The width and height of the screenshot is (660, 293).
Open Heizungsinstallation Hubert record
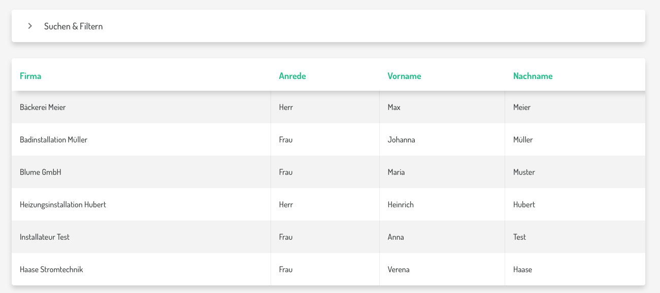click(63, 205)
